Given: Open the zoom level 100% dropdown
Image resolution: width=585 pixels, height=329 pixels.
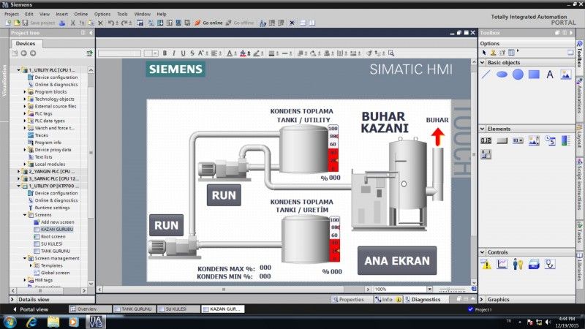Looking at the screenshot, I should pos(429,289).
